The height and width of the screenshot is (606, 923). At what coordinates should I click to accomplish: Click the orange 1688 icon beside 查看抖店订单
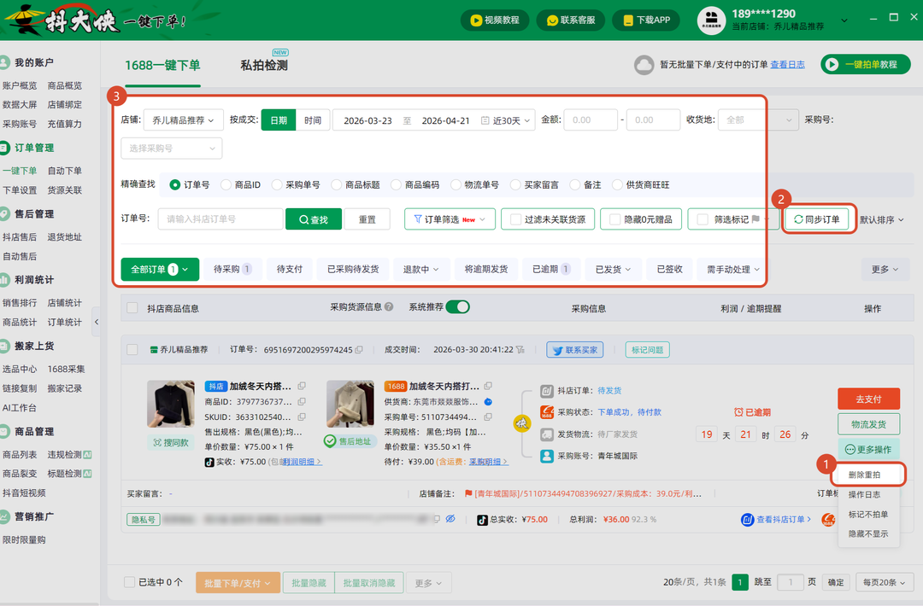[x=828, y=520]
